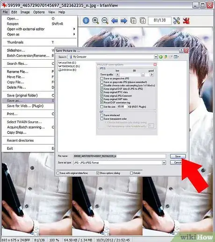Choose Select TWAIN Source... entry

point(29,122)
